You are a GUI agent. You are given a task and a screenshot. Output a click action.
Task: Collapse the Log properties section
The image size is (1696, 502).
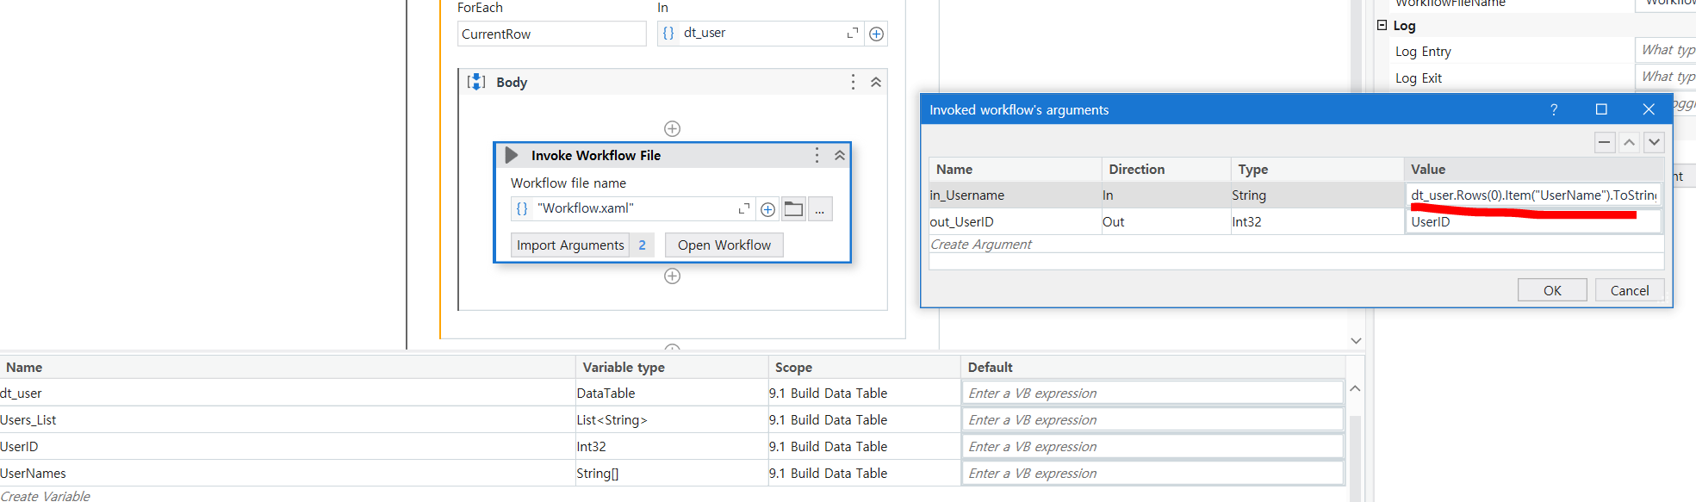[1382, 25]
